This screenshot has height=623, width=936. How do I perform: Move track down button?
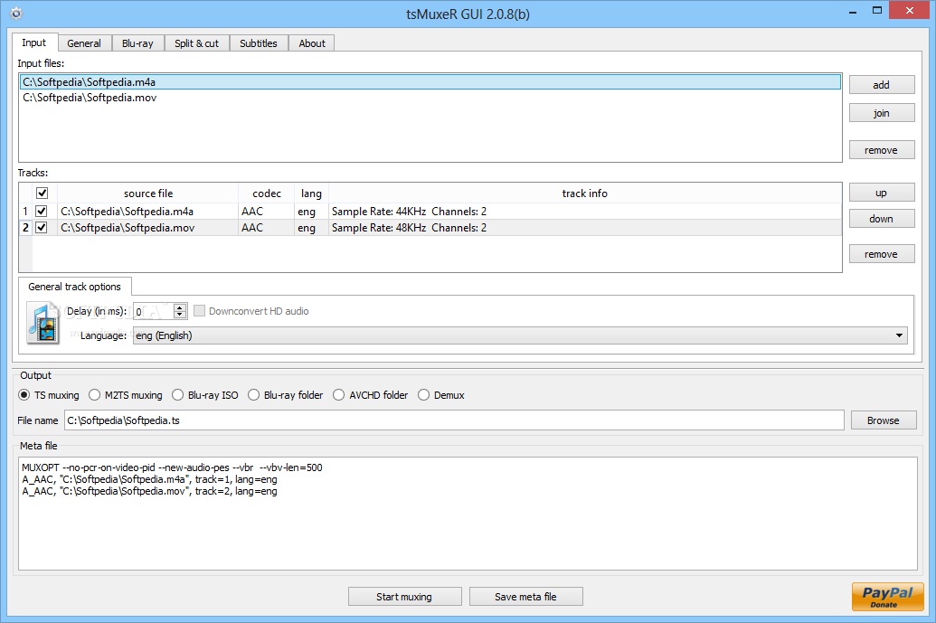click(x=882, y=219)
